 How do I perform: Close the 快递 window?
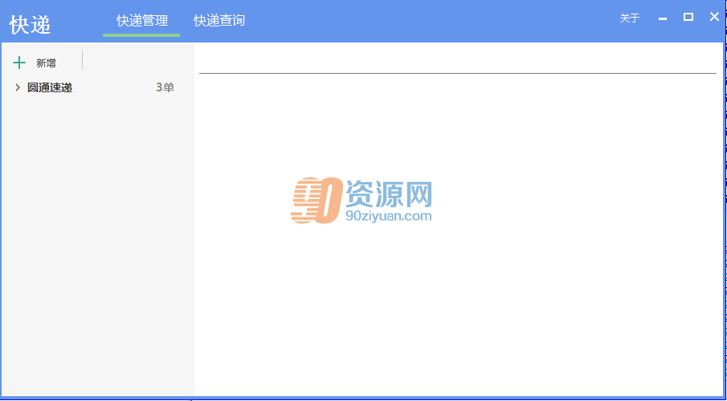(x=714, y=17)
